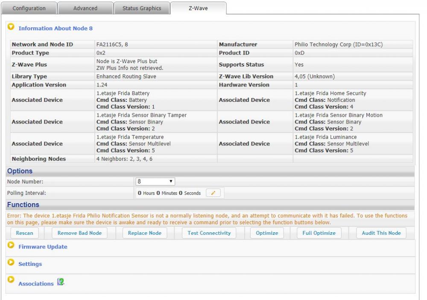Select the Z-Wave tab
The image size is (427, 300).
coord(198,8)
